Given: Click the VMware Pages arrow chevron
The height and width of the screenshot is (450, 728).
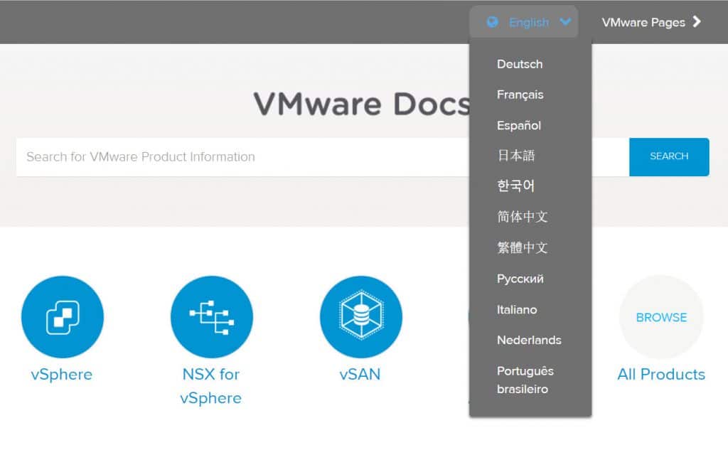Looking at the screenshot, I should click(697, 22).
